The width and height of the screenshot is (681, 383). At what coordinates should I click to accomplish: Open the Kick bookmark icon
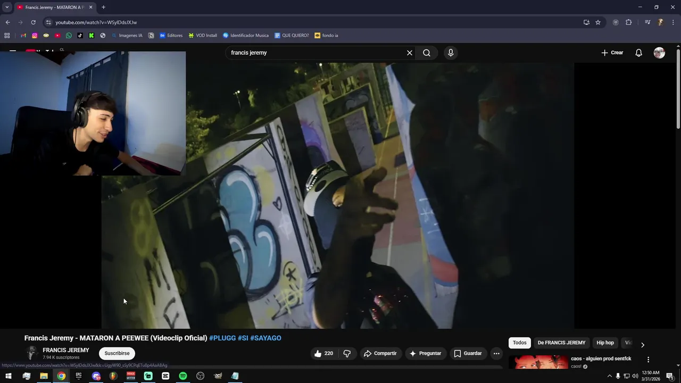point(92,35)
